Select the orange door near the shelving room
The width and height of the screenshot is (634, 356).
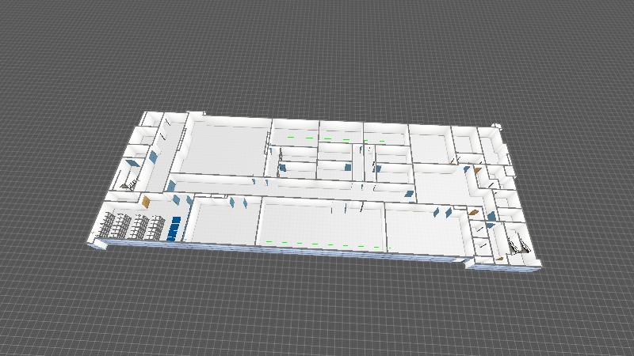(147, 201)
